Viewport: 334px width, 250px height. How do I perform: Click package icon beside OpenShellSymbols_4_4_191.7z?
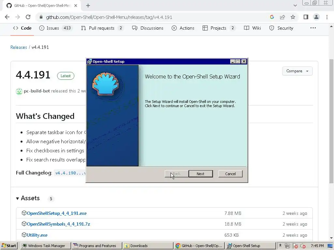pyautogui.click(x=24, y=224)
